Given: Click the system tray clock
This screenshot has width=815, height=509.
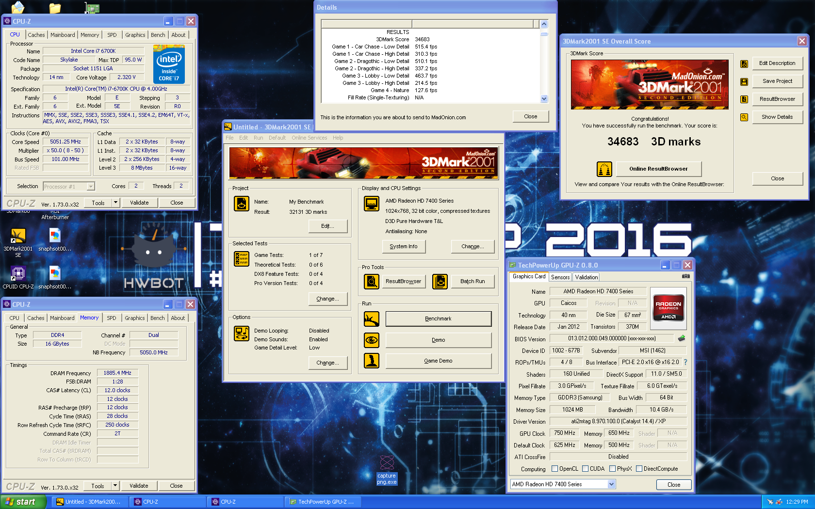Looking at the screenshot, I should click(797, 502).
